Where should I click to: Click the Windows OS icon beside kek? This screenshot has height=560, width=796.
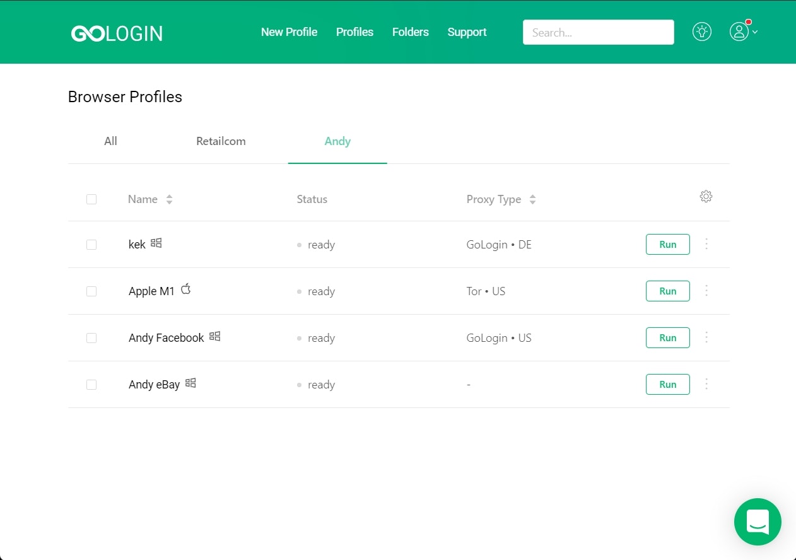(x=157, y=242)
